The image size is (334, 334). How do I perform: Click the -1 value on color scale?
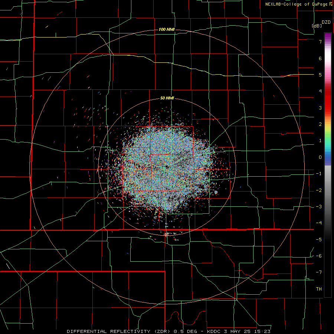(319, 174)
